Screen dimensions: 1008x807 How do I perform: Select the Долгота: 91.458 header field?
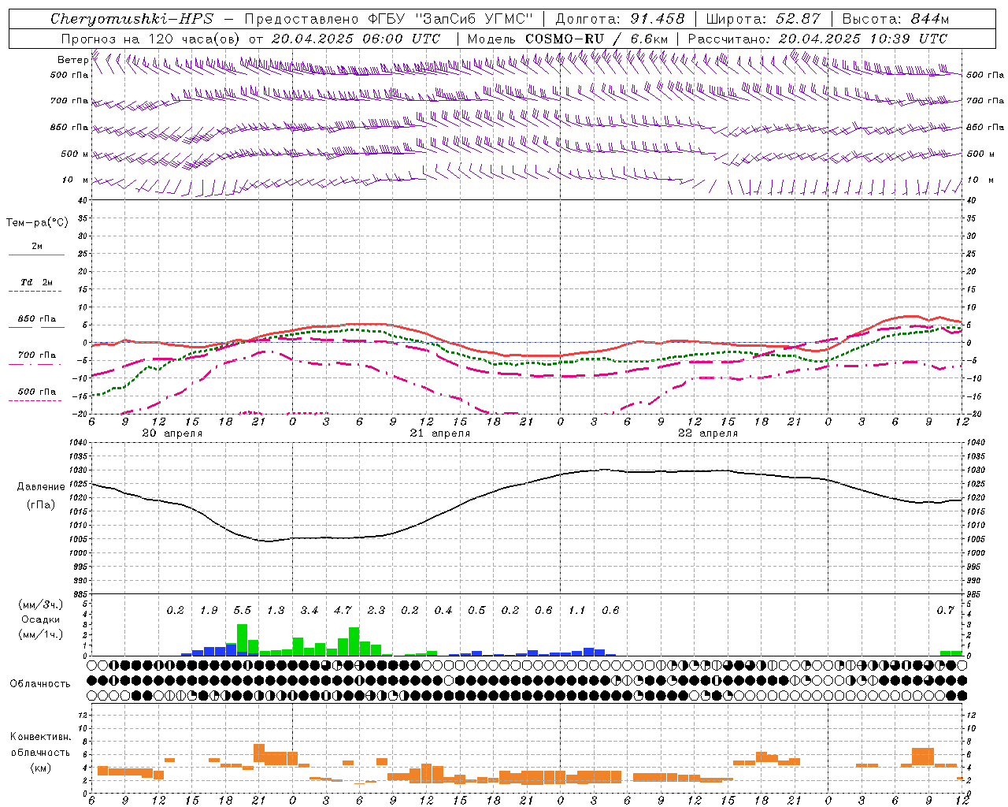[x=621, y=19]
